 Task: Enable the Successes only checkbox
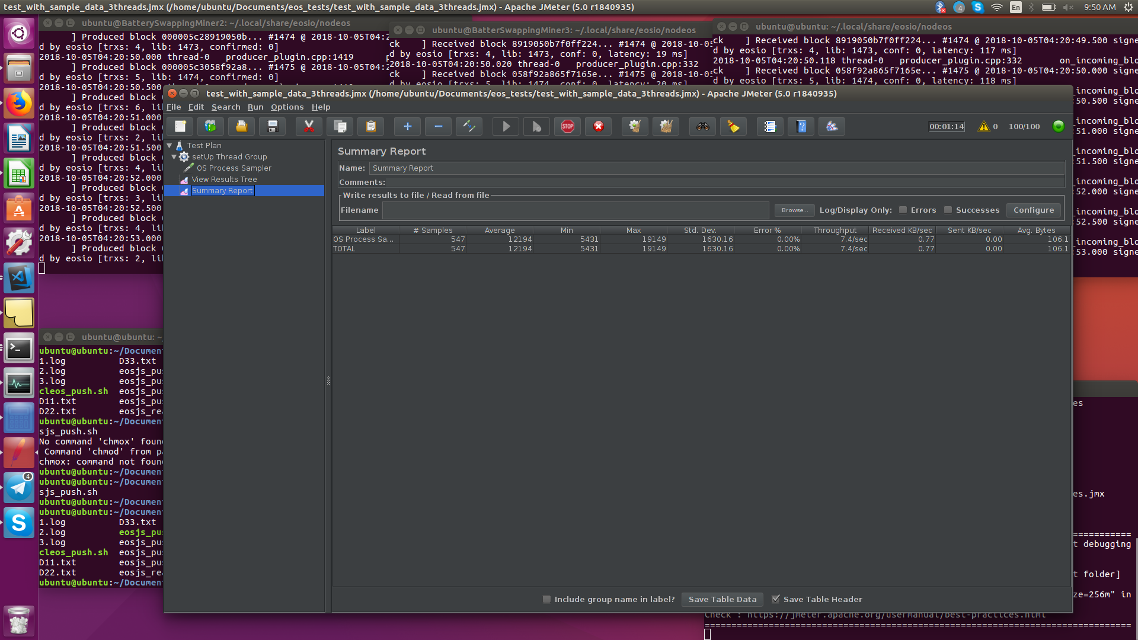coord(948,210)
